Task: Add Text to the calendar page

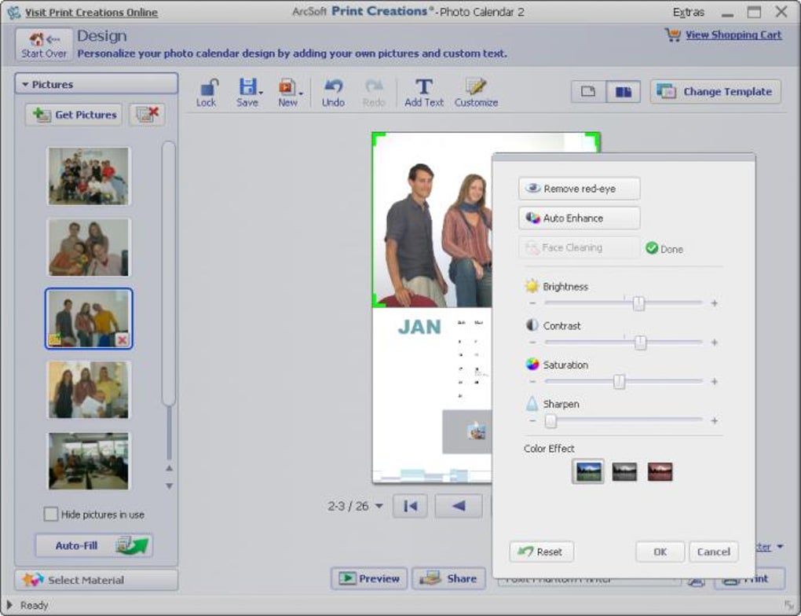Action: tap(424, 93)
